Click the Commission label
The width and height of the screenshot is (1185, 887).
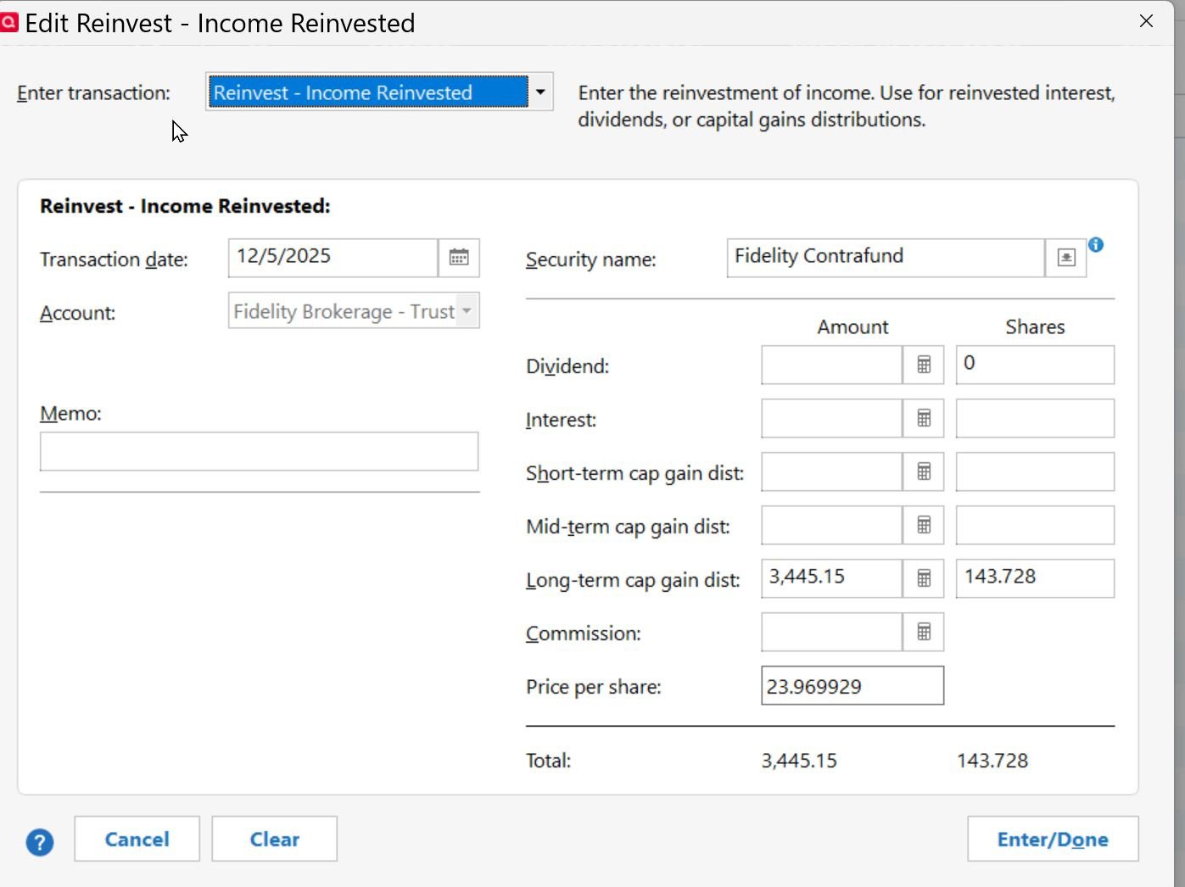click(x=584, y=633)
